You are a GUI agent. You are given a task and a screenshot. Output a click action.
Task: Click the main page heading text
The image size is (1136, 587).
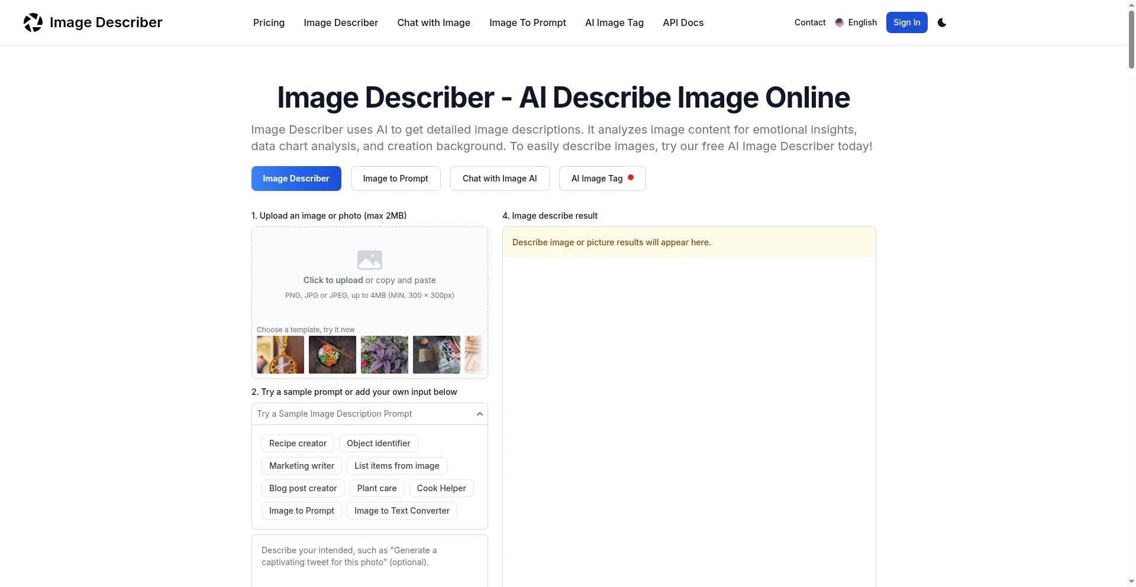click(x=564, y=98)
